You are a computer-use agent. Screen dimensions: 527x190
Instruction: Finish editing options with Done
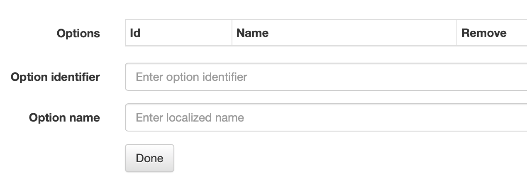[149, 158]
